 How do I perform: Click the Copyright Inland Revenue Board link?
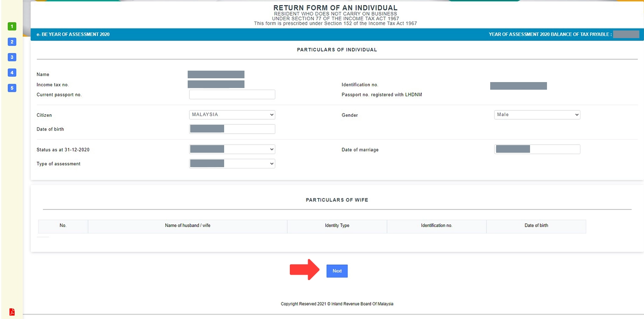tap(337, 304)
